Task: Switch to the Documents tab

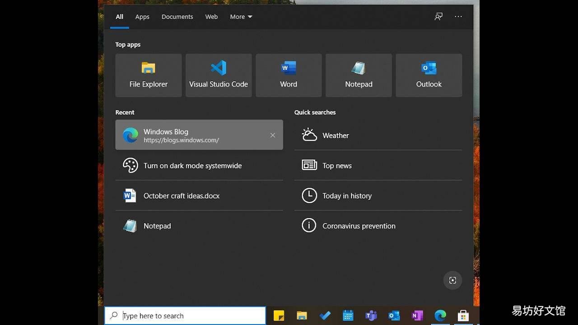Action: [177, 17]
